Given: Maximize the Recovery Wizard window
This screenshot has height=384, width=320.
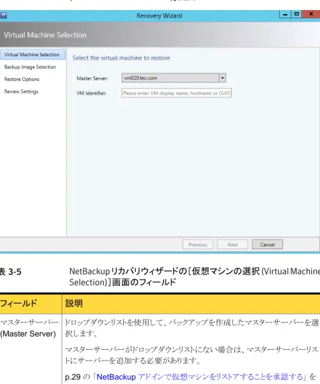Looking at the screenshot, I should (x=297, y=14).
